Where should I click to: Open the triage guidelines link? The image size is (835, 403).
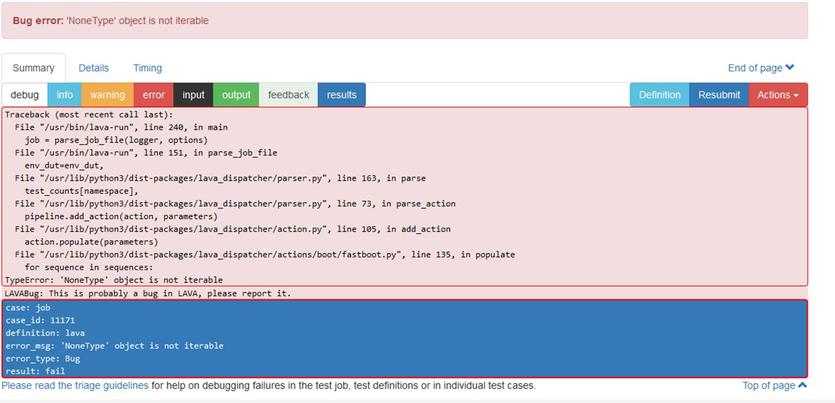[75, 385]
